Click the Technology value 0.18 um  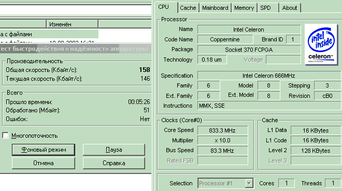(x=212, y=60)
